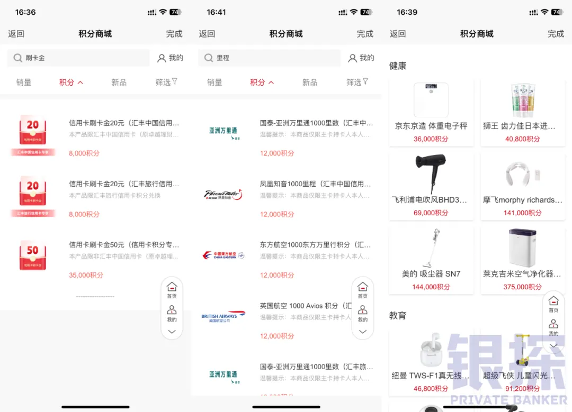Tap the 健康 category heading
Viewport: 572px width, 412px height.
click(x=398, y=66)
